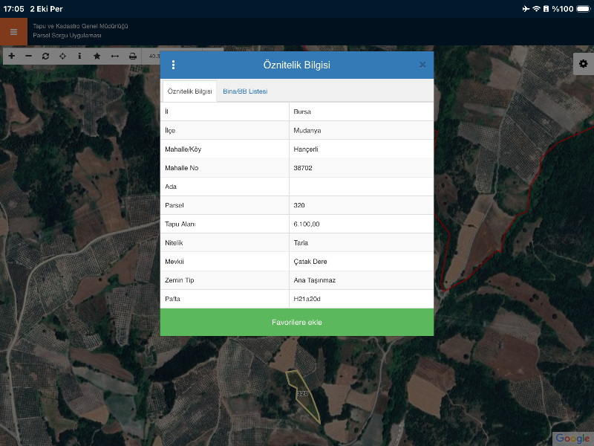Select the Öznitelik Bilgisi tab
Screen dimensions: 594x446
(190, 91)
